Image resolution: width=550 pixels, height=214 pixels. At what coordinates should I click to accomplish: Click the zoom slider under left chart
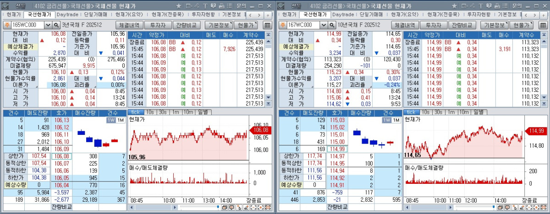tap(199, 207)
